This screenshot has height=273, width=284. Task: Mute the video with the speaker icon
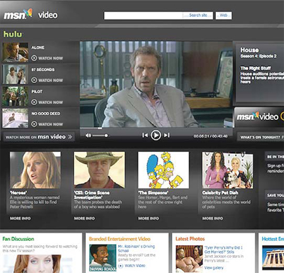click(x=88, y=136)
